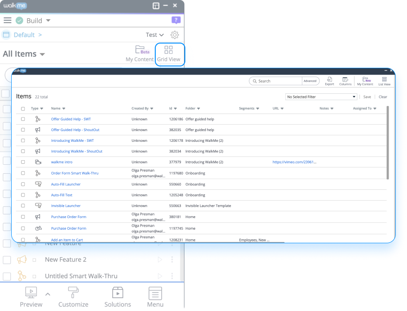Check the Offer Guided Help - ShoutOut row
The height and width of the screenshot is (311, 407).
23,130
